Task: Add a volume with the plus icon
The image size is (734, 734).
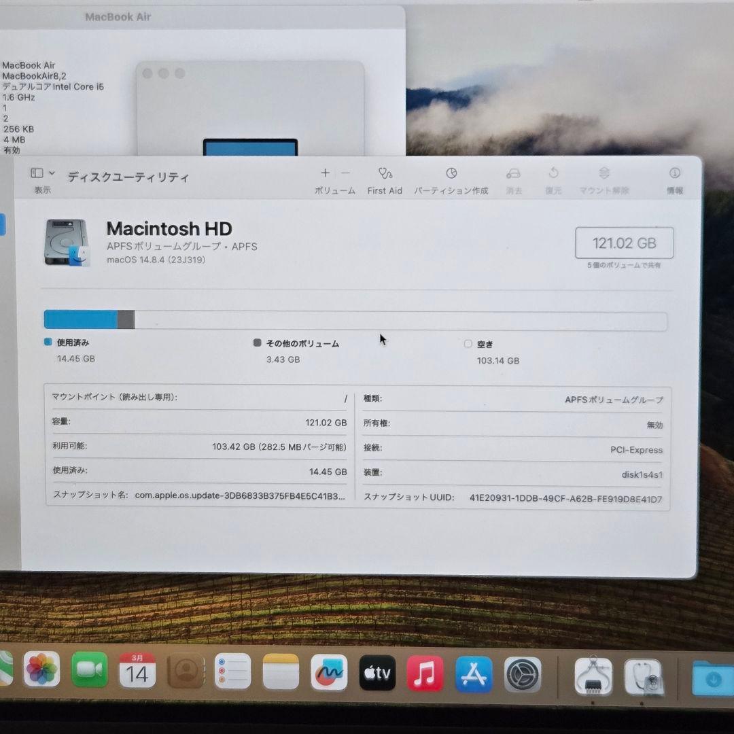Action: tap(325, 173)
